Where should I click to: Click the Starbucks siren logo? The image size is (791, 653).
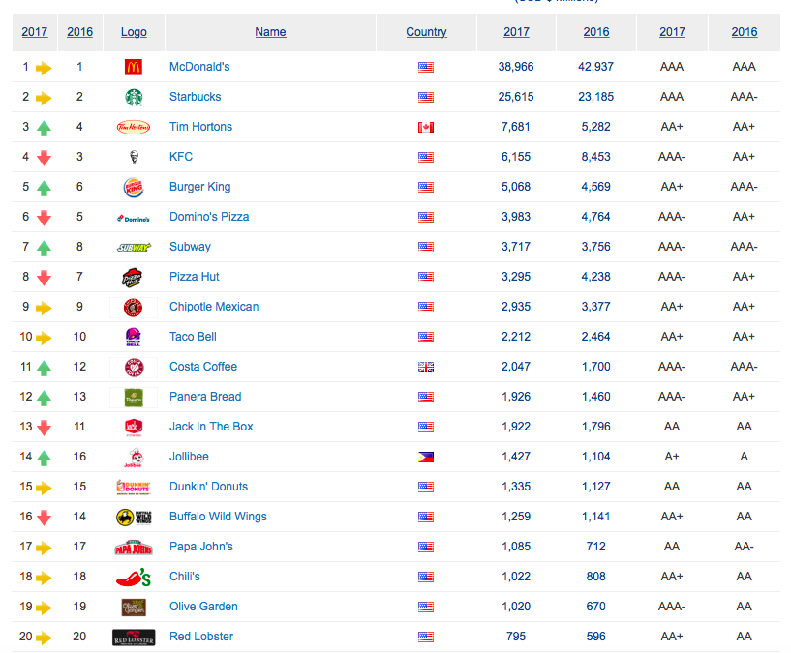(x=134, y=97)
